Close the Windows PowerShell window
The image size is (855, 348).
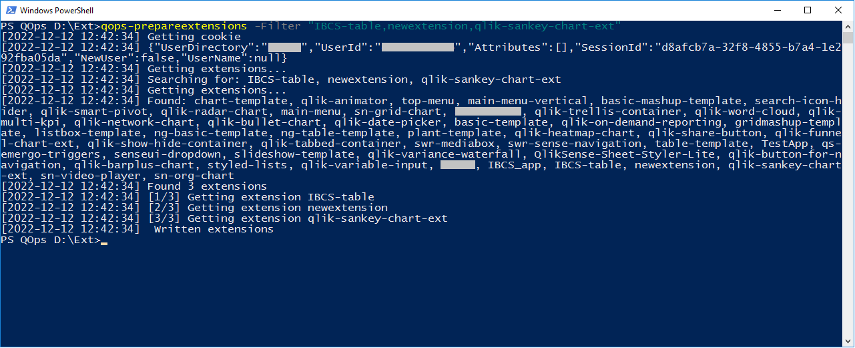(838, 10)
